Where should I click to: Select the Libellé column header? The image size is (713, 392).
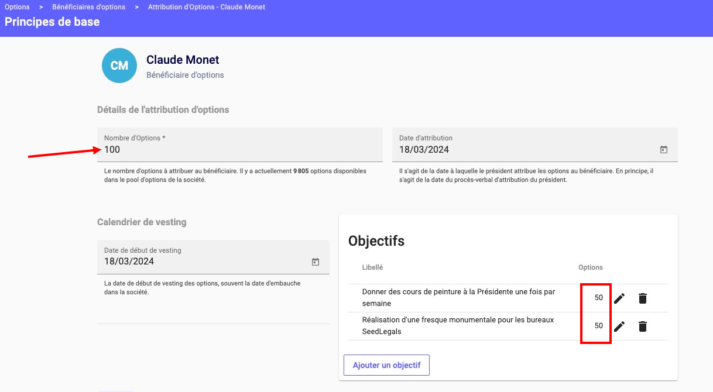(372, 267)
